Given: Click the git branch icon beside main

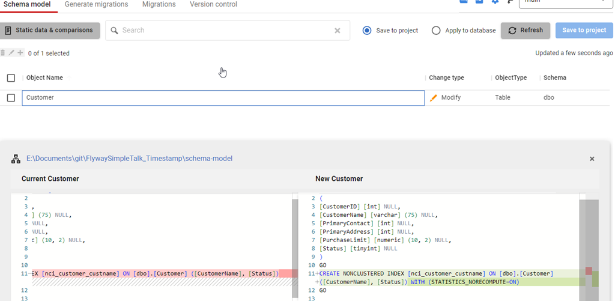Looking at the screenshot, I should pos(510,2).
